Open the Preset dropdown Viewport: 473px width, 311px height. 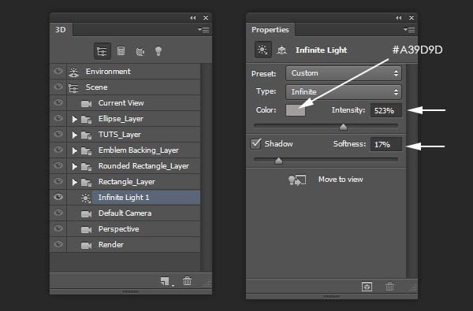[x=344, y=73]
